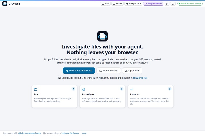This screenshot has width=205, height=136.
Task: Toggle dark mode with the moon icon
Action: coord(167,4)
